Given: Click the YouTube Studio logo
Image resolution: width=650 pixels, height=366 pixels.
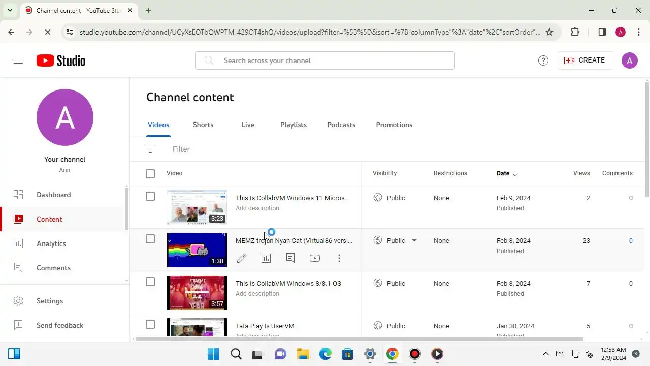Looking at the screenshot, I should (61, 60).
